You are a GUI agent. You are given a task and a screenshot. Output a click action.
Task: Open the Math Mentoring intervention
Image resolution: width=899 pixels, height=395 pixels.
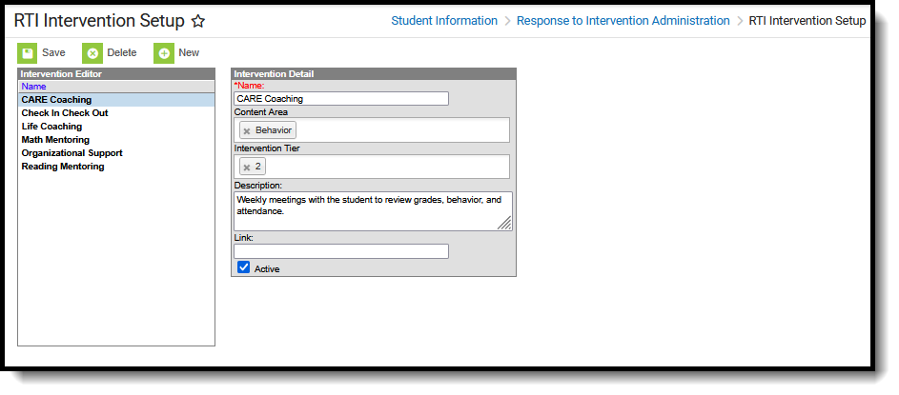point(55,140)
